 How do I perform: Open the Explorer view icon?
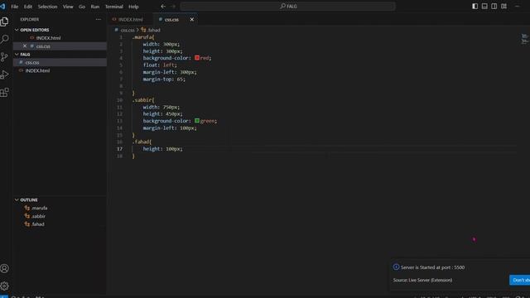point(4,22)
